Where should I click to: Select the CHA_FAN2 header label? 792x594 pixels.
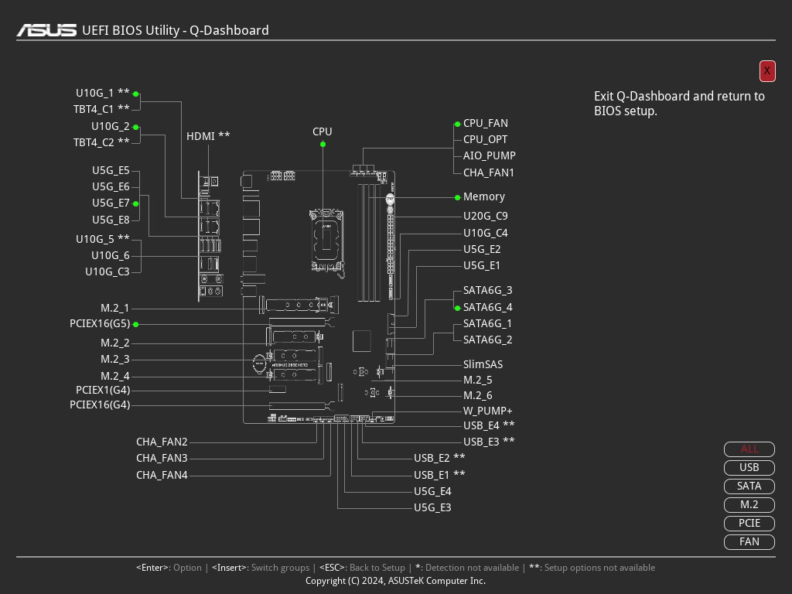162,442
